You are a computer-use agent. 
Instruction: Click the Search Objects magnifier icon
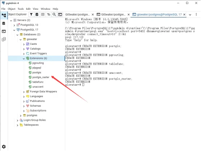pyautogui.click(x=54, y=14)
